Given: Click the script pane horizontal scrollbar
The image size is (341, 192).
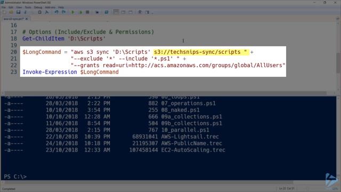Looking at the screenshot, I should (x=165, y=93).
